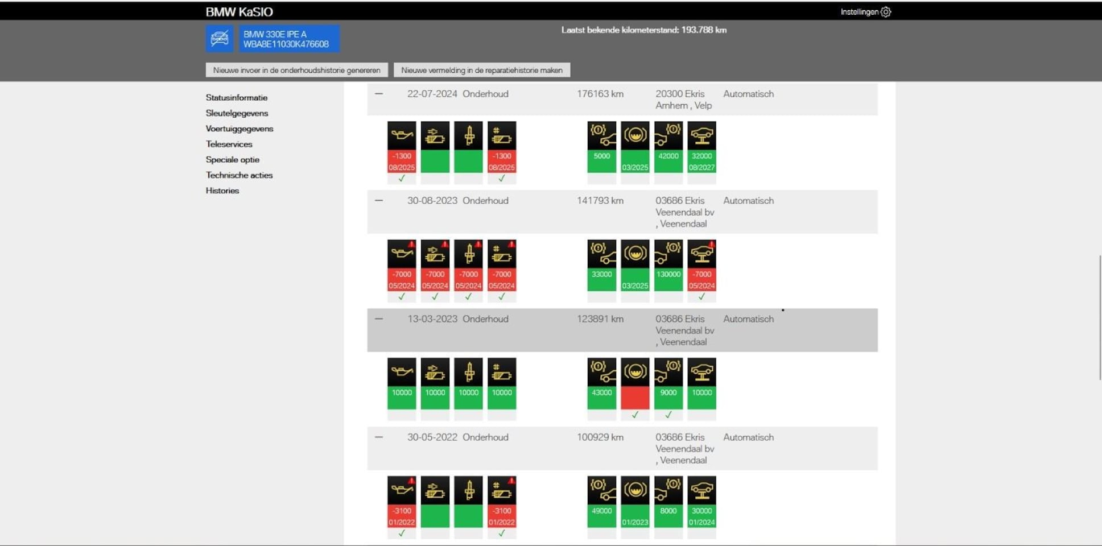Open Speciale optie in the sidebar

pos(233,160)
